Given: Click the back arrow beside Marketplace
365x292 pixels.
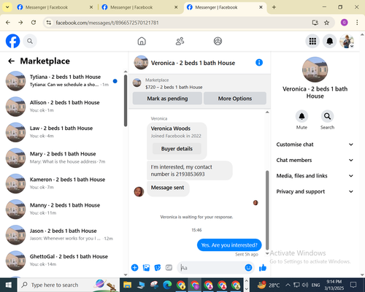Looking at the screenshot, I should 12,61.
